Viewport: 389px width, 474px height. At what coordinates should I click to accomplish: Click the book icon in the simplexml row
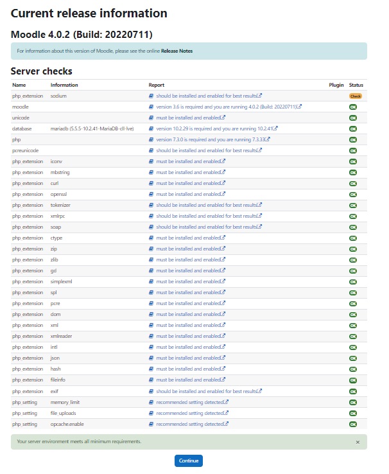point(151,281)
